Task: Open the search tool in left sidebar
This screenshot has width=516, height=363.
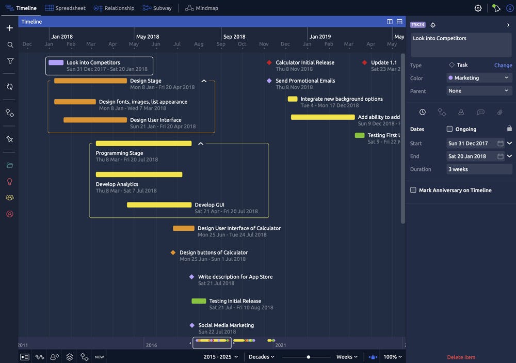Action: pyautogui.click(x=9, y=44)
